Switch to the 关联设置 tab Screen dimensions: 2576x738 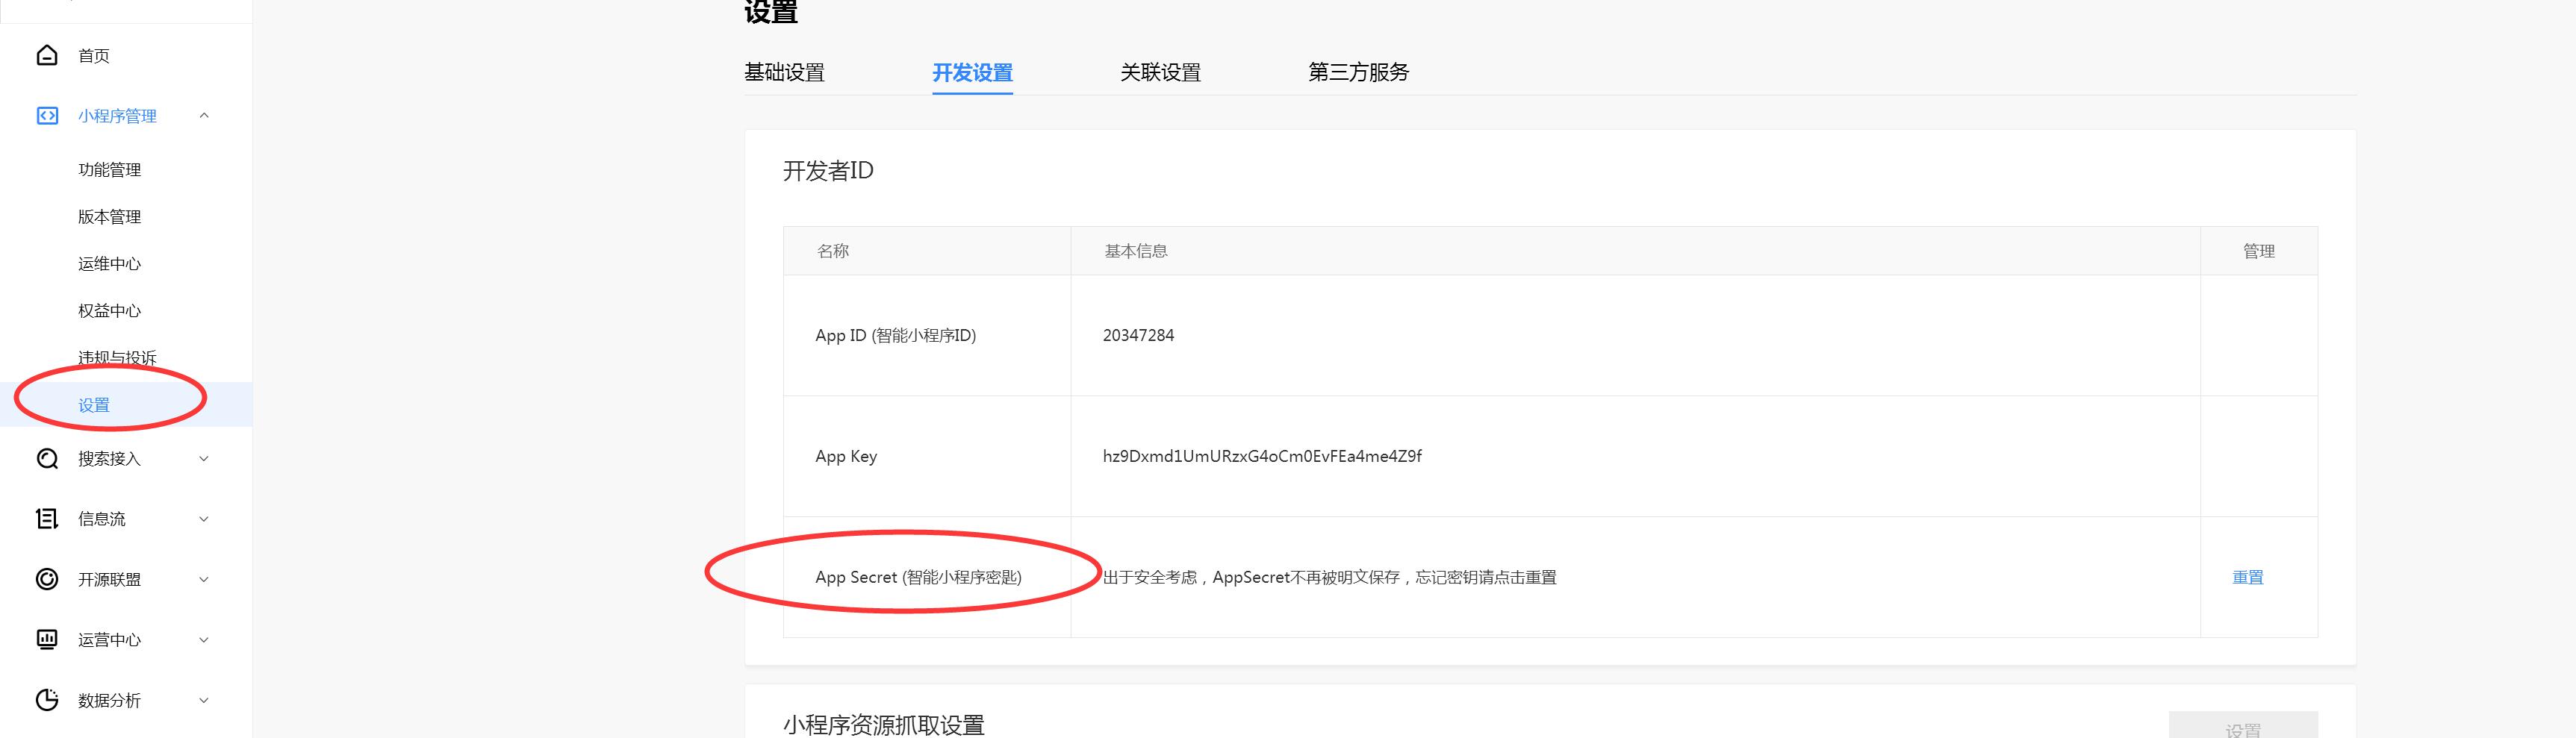pos(1160,72)
